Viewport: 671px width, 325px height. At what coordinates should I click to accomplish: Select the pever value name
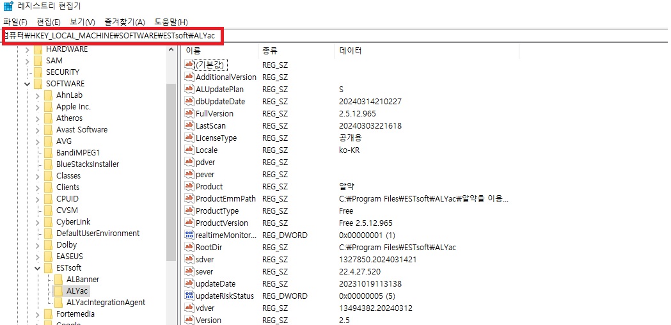coord(205,174)
